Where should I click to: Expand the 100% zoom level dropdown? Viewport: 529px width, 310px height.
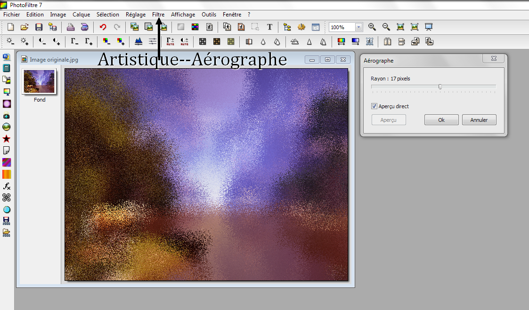359,27
